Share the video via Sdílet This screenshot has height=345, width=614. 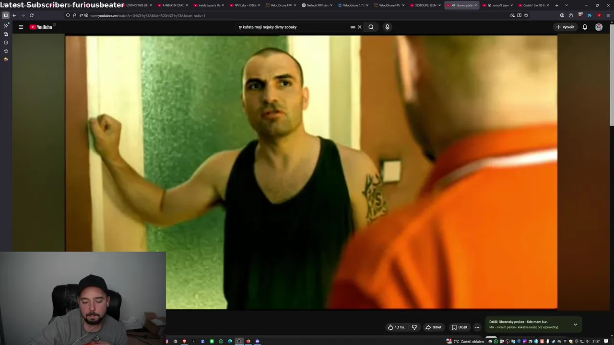pos(434,327)
